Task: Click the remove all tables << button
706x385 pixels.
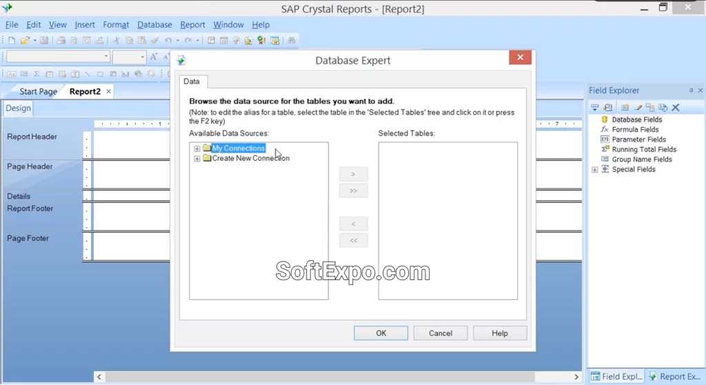Action: pyautogui.click(x=354, y=241)
